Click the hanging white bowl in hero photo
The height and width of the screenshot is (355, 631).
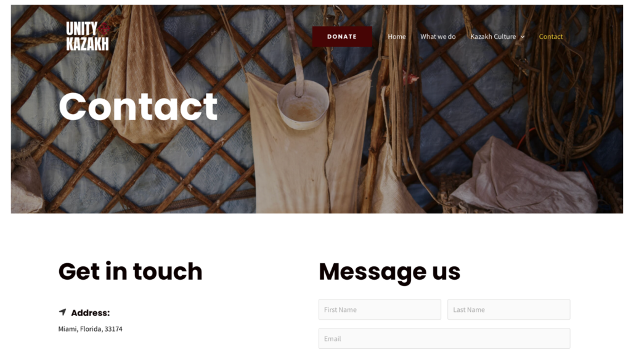pyautogui.click(x=302, y=105)
